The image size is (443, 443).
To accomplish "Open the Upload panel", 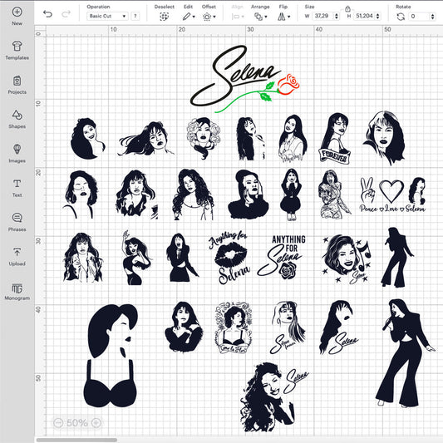I will 17,257.
